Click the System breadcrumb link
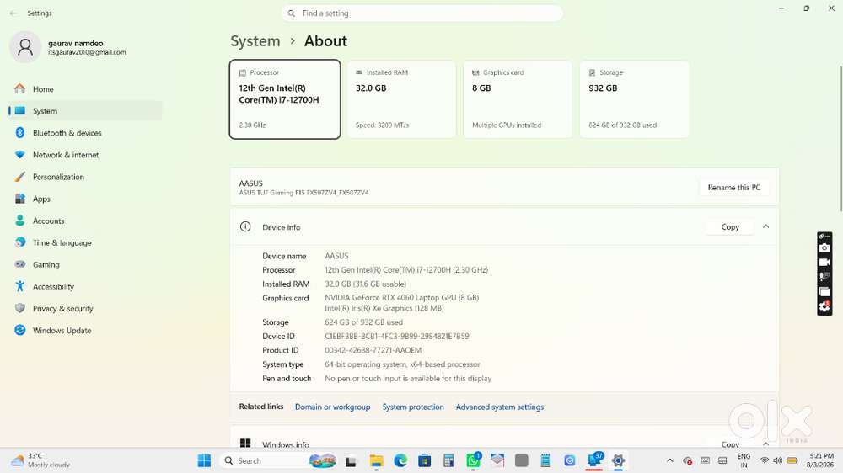The height and width of the screenshot is (473, 843). [x=255, y=41]
